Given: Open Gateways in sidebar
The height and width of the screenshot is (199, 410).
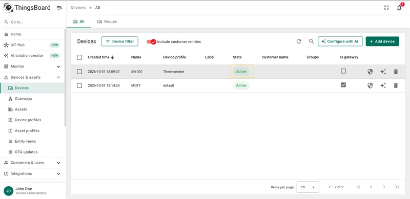Looking at the screenshot, I should coord(32,99).
